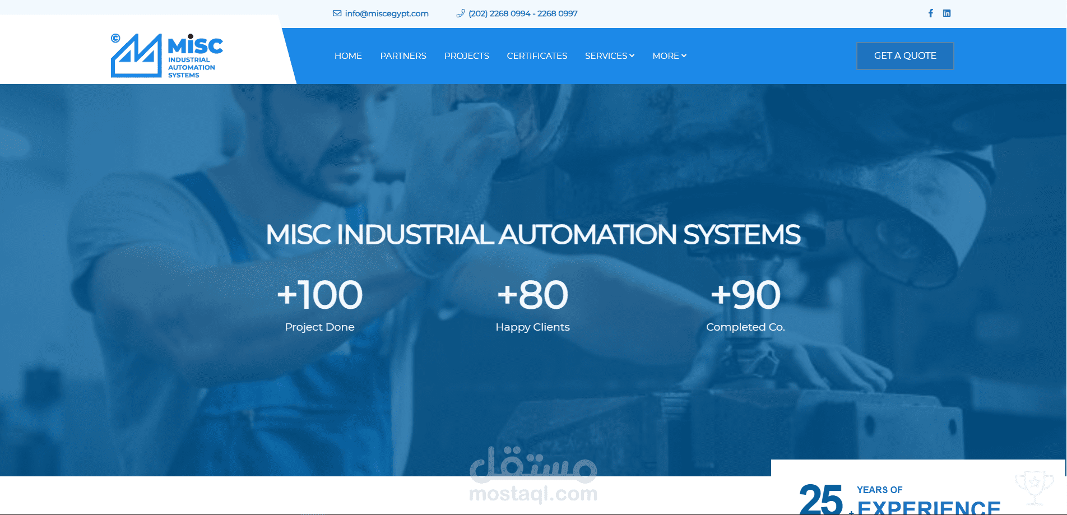The image size is (1067, 515).
Task: Click the MISC Industrial Automation Systems headline
Action: 533,234
